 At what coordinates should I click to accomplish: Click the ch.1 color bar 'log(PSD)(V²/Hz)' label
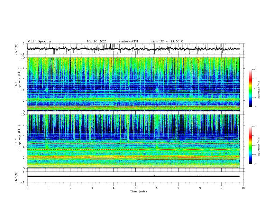pyautogui.click(x=259, y=90)
